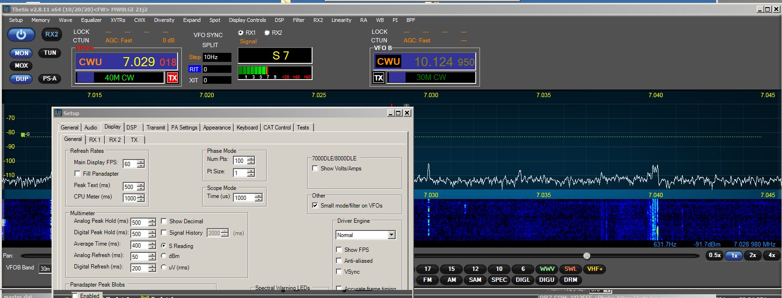782x298 pixels.
Task: Click the red TX indicator on VFO A
Action: pyautogui.click(x=172, y=78)
